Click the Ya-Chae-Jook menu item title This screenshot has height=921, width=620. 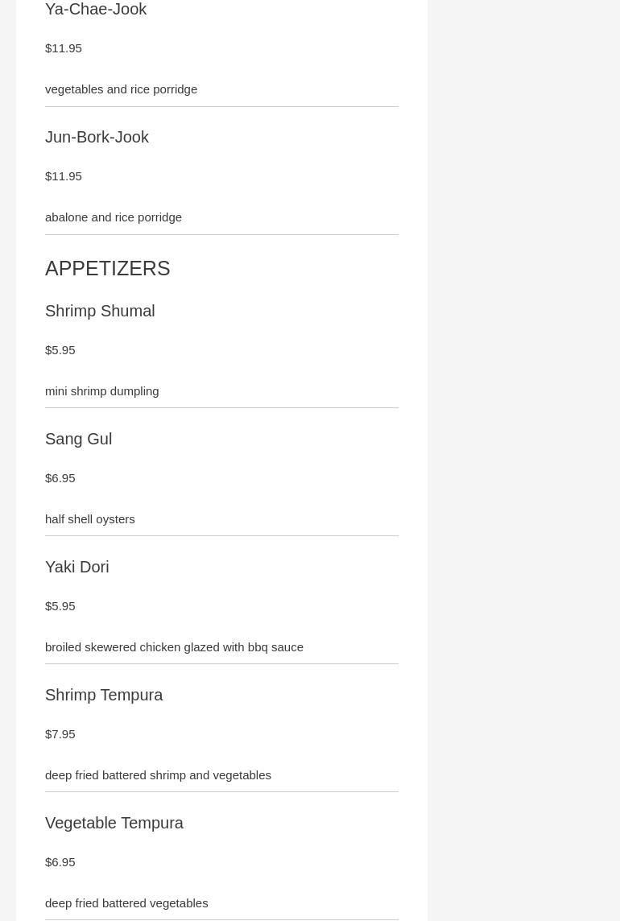point(96,10)
